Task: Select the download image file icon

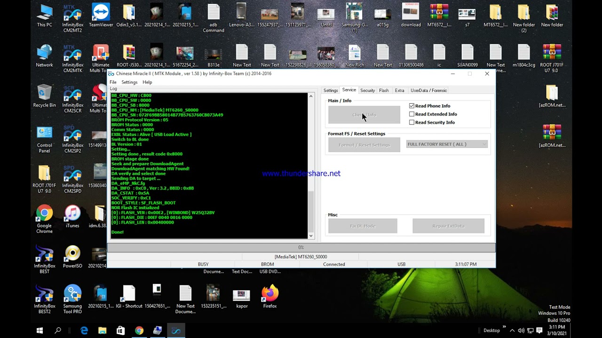Action: (411, 15)
